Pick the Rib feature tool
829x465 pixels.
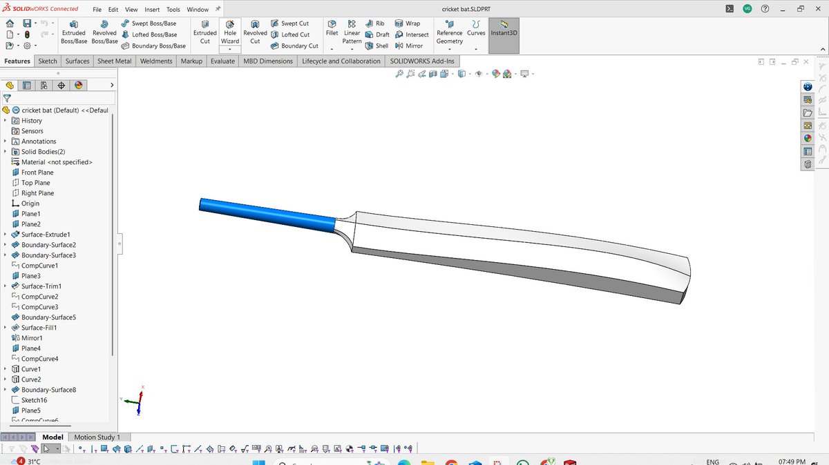[x=375, y=23]
